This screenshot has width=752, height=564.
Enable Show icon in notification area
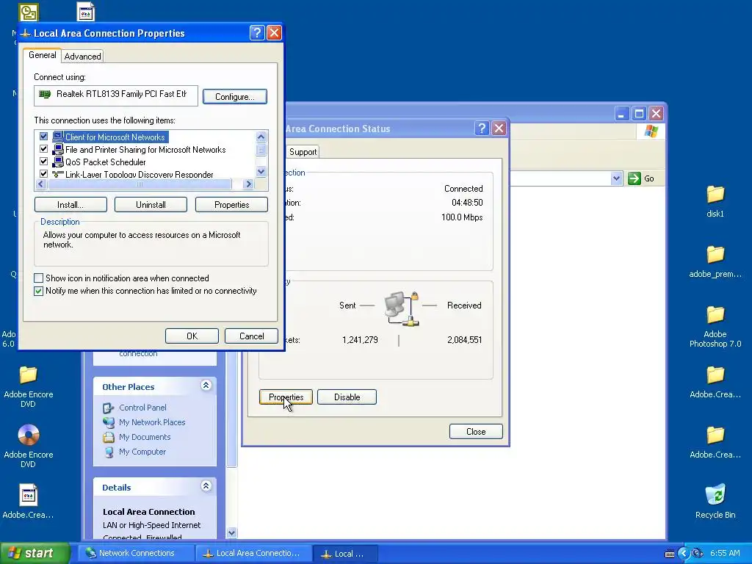tap(38, 278)
